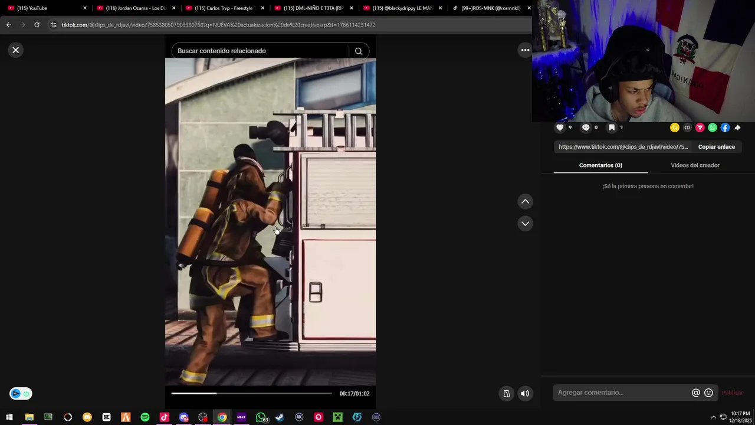Screen dimensions: 755x425
Task: Open CapCut from the taskbar
Action: click(x=106, y=417)
